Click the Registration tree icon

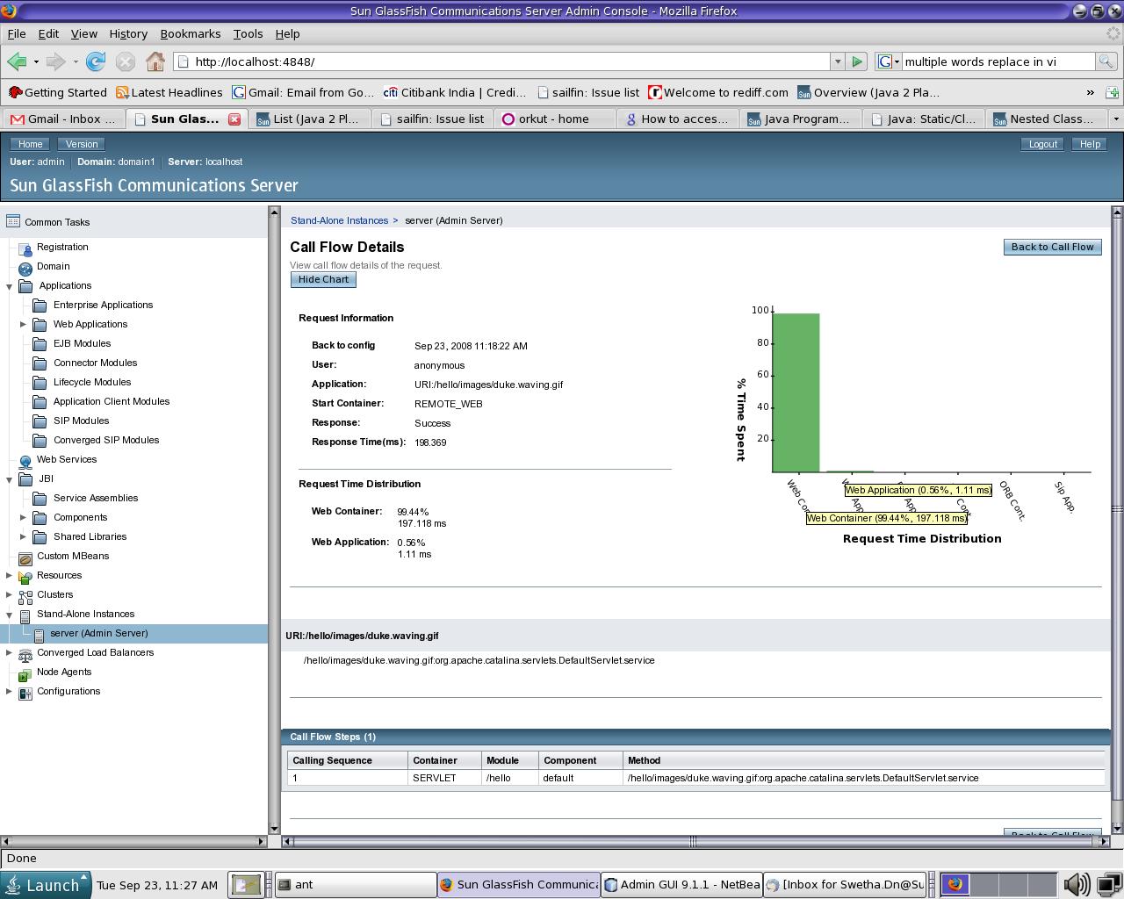coord(25,248)
